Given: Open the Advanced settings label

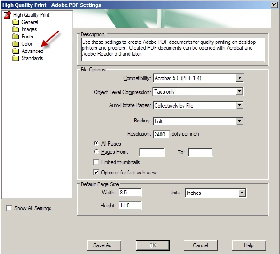Looking at the screenshot, I should click(x=32, y=51).
